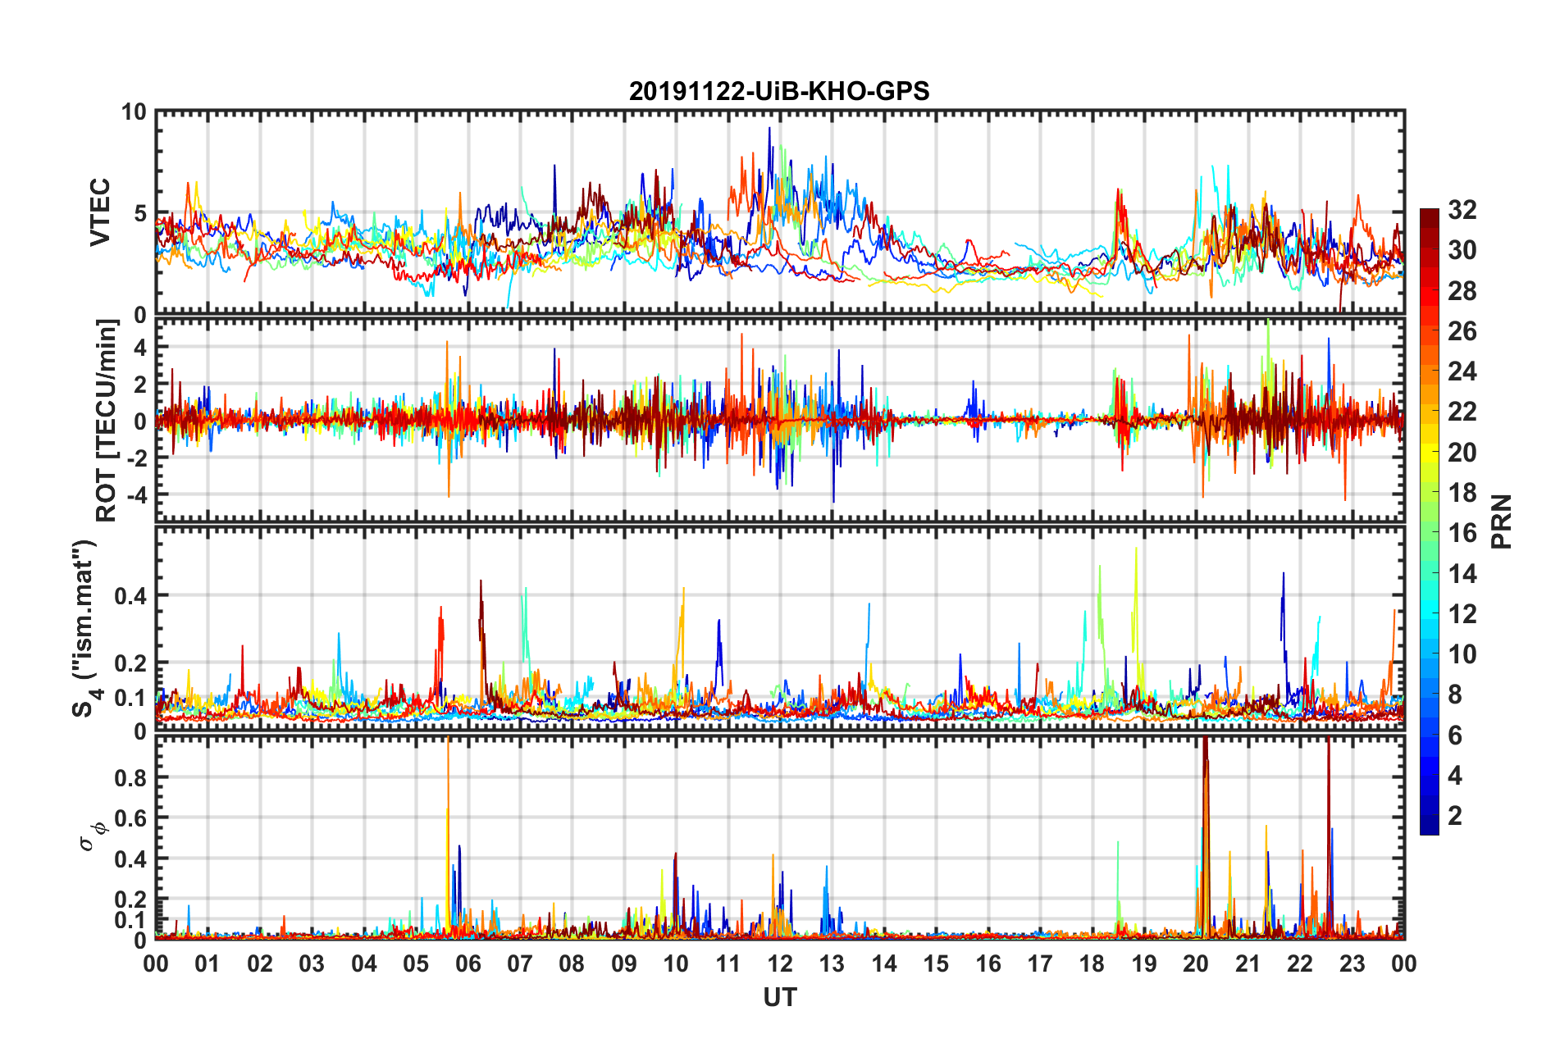Click colorbar tick label 8
Screen dimensions: 1560x1043
[1455, 695]
